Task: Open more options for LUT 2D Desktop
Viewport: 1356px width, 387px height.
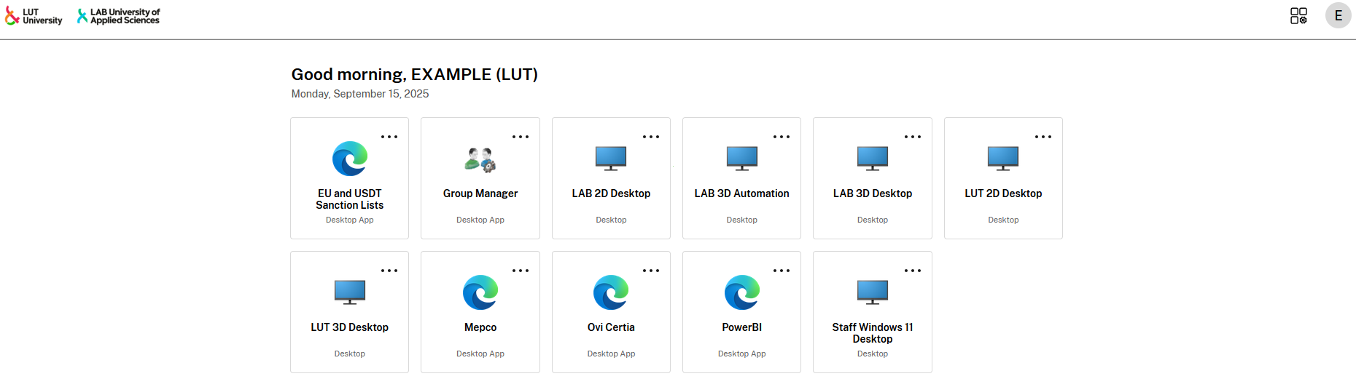Action: point(1043,137)
